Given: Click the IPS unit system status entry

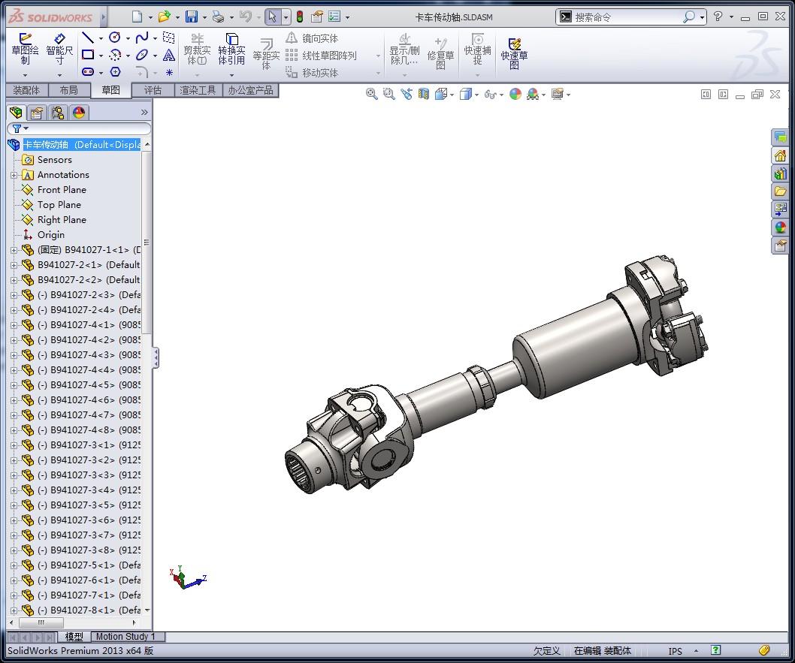Looking at the screenshot, I should 675,651.
